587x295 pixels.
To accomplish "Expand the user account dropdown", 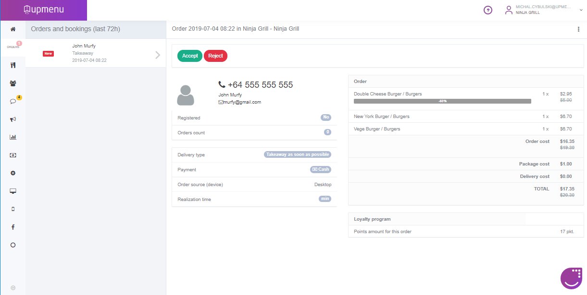I will [581, 10].
